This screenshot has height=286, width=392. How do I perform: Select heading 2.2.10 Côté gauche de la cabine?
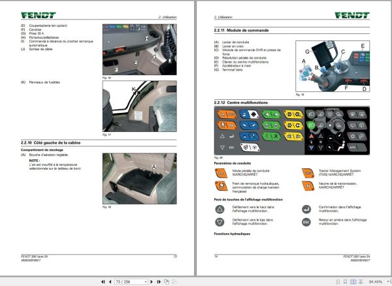pyautogui.click(x=51, y=143)
